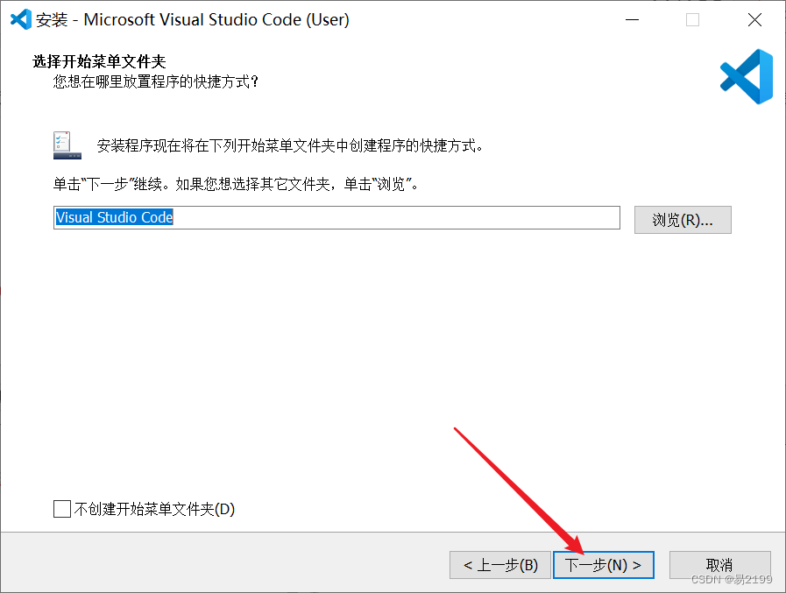
Task: Click the window title 安装 - Microsoft Visual Studio Code (User)
Action: [x=193, y=19]
